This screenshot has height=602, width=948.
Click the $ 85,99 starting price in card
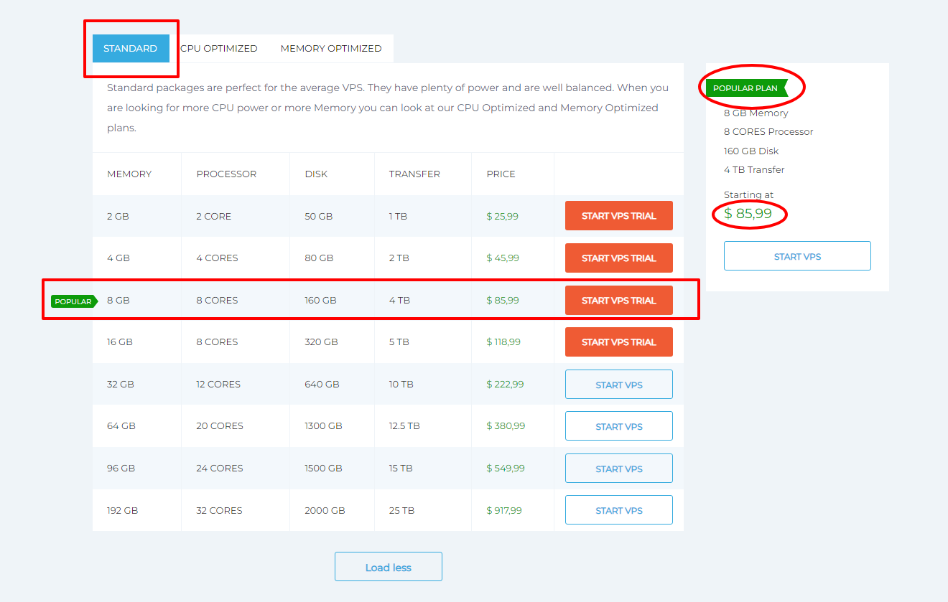[748, 213]
